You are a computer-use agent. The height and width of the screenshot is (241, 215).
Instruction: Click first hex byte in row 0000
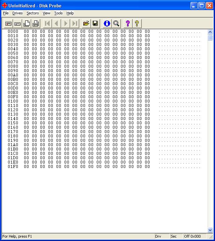[x=26, y=32]
